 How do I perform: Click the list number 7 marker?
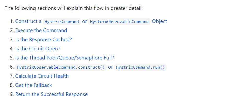tap(12, 76)
